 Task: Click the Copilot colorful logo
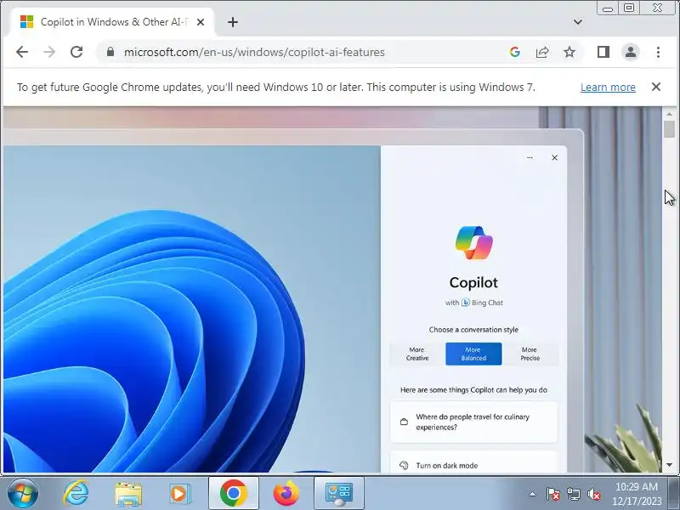(474, 242)
